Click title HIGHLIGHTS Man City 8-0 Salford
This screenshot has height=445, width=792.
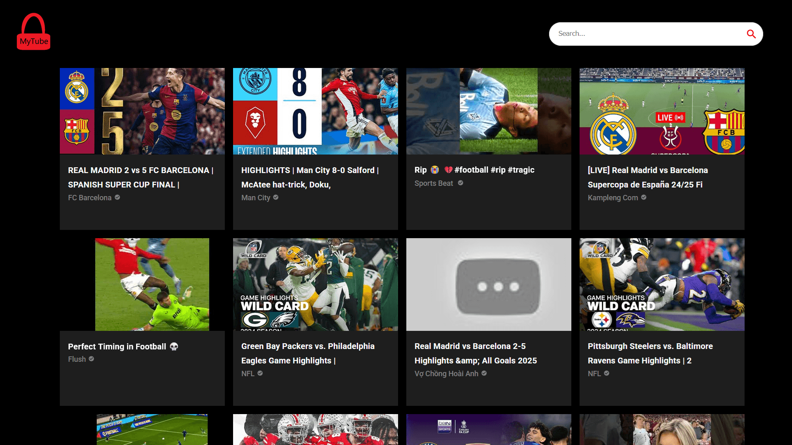coord(310,177)
